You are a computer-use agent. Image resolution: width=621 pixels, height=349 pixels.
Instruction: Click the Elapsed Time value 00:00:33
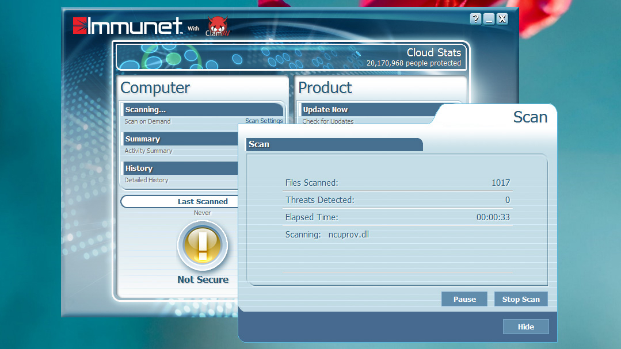[493, 217]
